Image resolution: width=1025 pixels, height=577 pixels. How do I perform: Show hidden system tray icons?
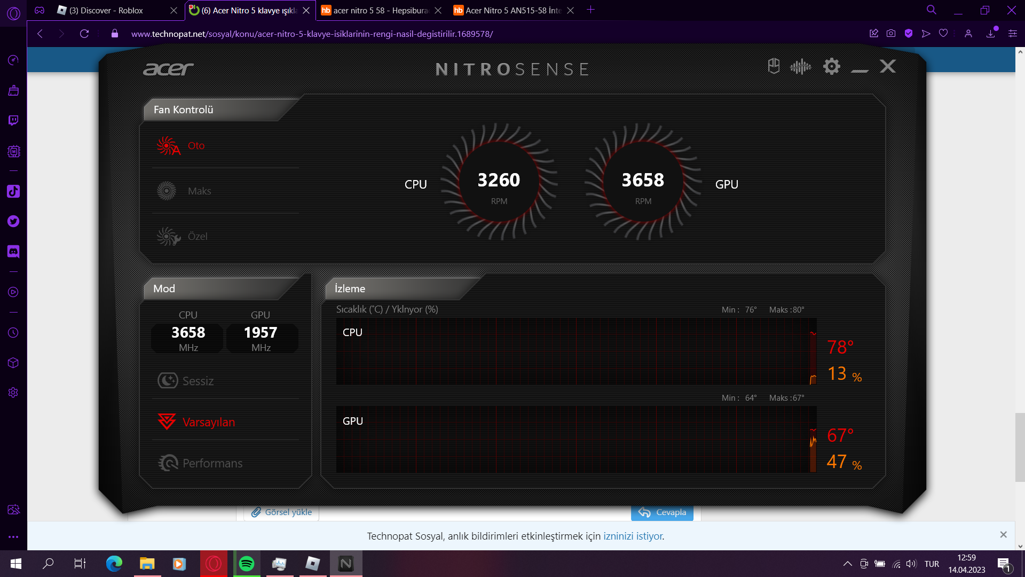[847, 564]
